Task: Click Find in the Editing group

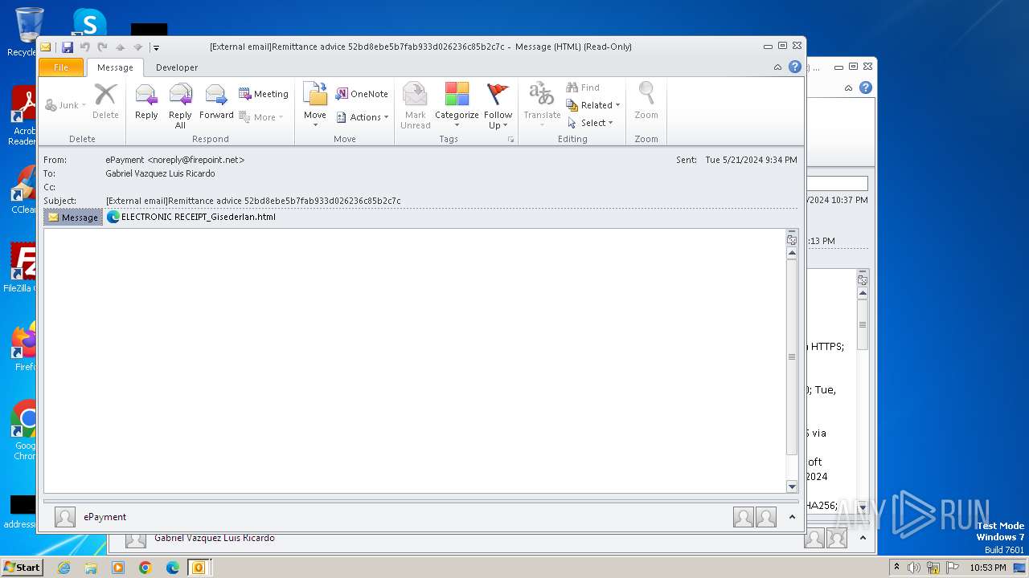Action: pyautogui.click(x=583, y=88)
